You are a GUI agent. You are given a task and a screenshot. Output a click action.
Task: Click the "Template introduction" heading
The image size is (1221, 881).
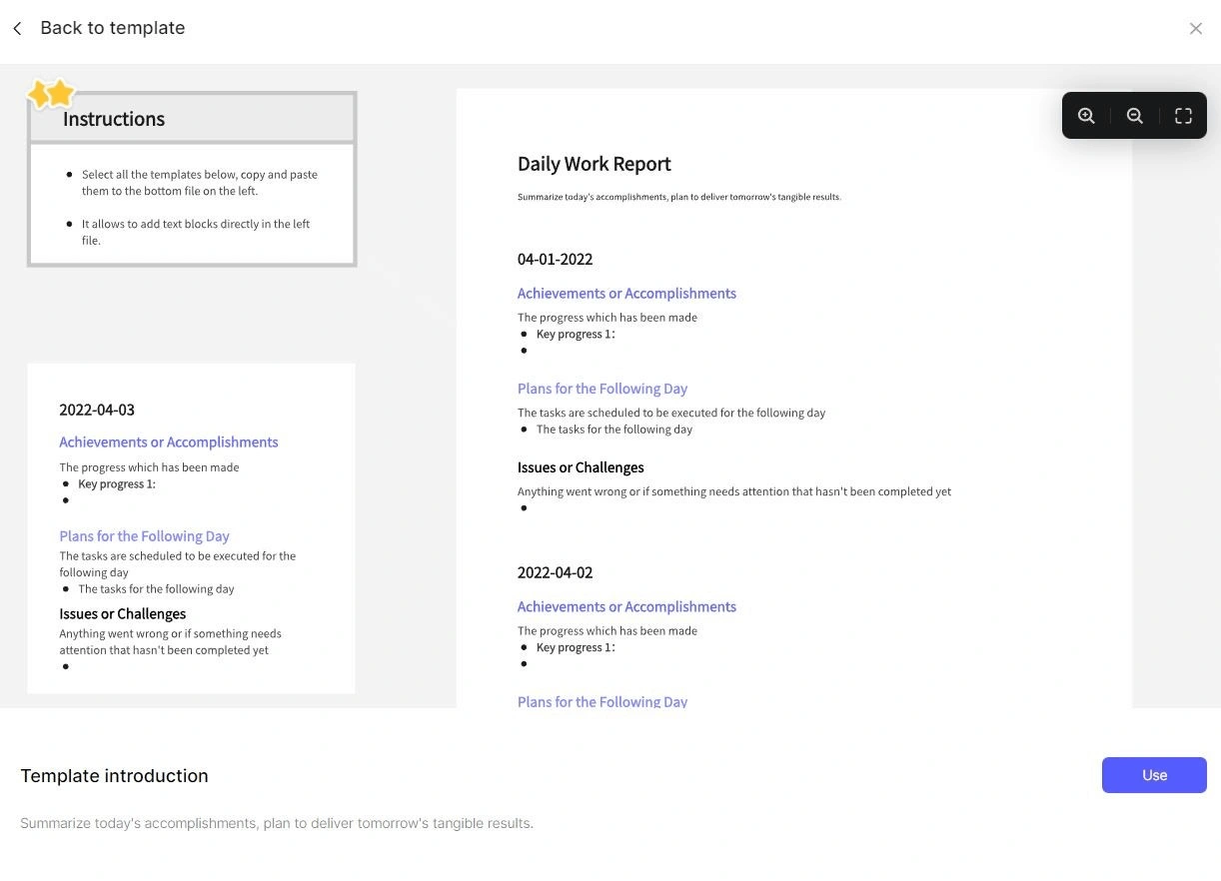(x=114, y=776)
